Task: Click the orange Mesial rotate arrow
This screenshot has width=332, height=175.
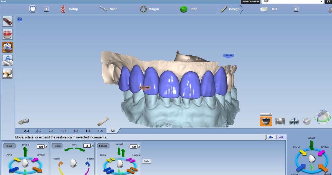Action: tap(61, 164)
